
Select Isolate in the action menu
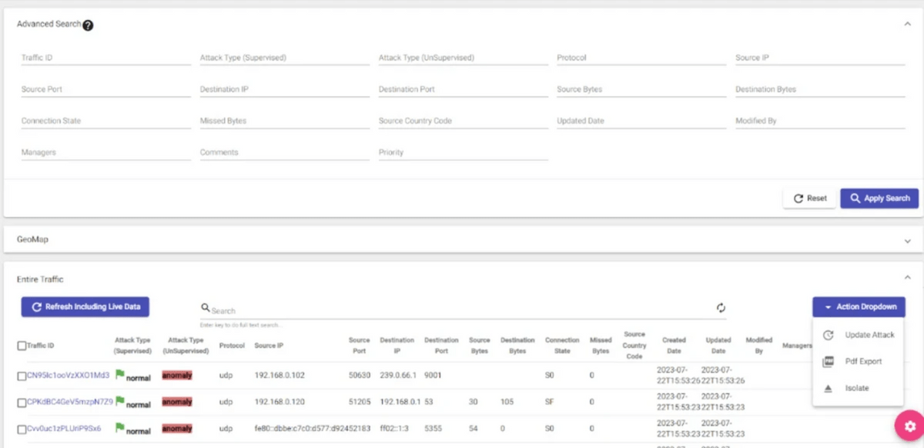pos(856,389)
